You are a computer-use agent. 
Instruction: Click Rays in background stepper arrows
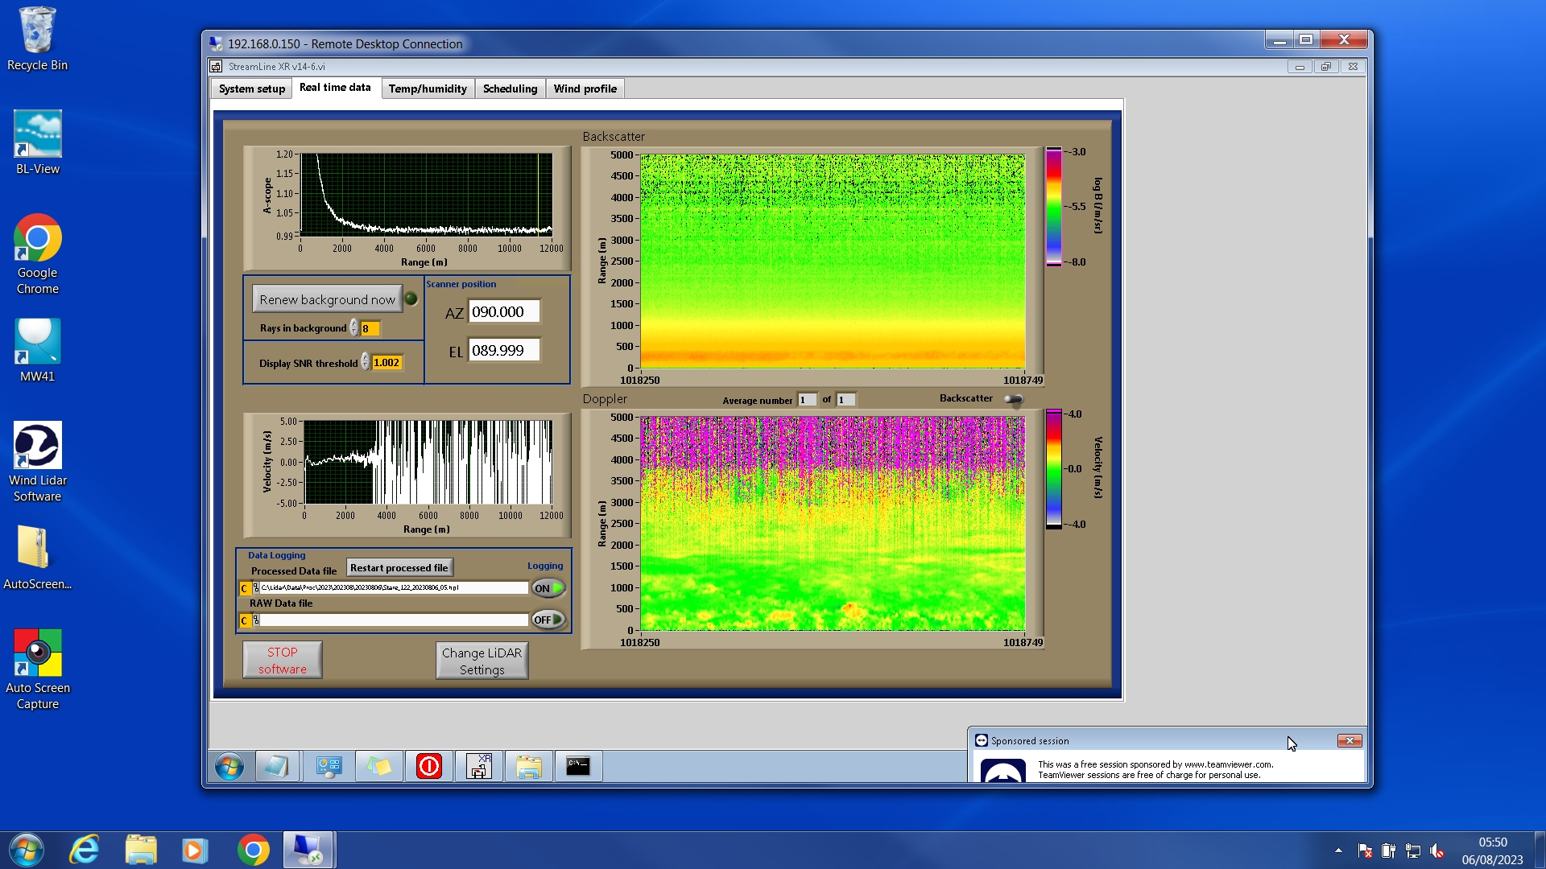point(354,328)
